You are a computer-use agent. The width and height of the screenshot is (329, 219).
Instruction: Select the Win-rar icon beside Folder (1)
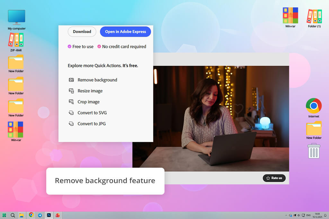point(290,18)
